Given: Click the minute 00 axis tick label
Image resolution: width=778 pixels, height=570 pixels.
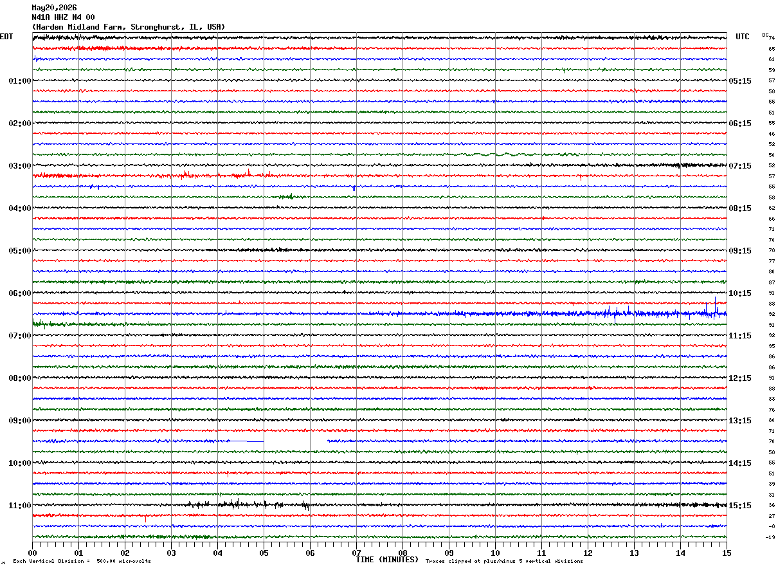Looking at the screenshot, I should [32, 553].
